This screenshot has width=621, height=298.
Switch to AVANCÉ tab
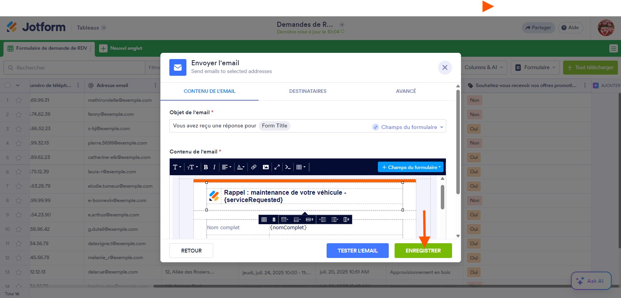pyautogui.click(x=406, y=91)
